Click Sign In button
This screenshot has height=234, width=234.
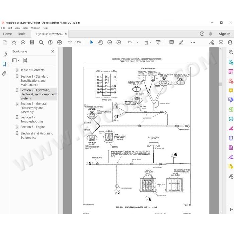[224, 34]
